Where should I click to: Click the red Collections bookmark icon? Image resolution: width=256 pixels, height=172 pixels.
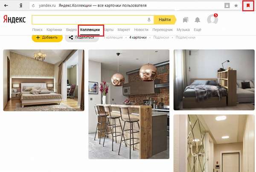tap(248, 6)
